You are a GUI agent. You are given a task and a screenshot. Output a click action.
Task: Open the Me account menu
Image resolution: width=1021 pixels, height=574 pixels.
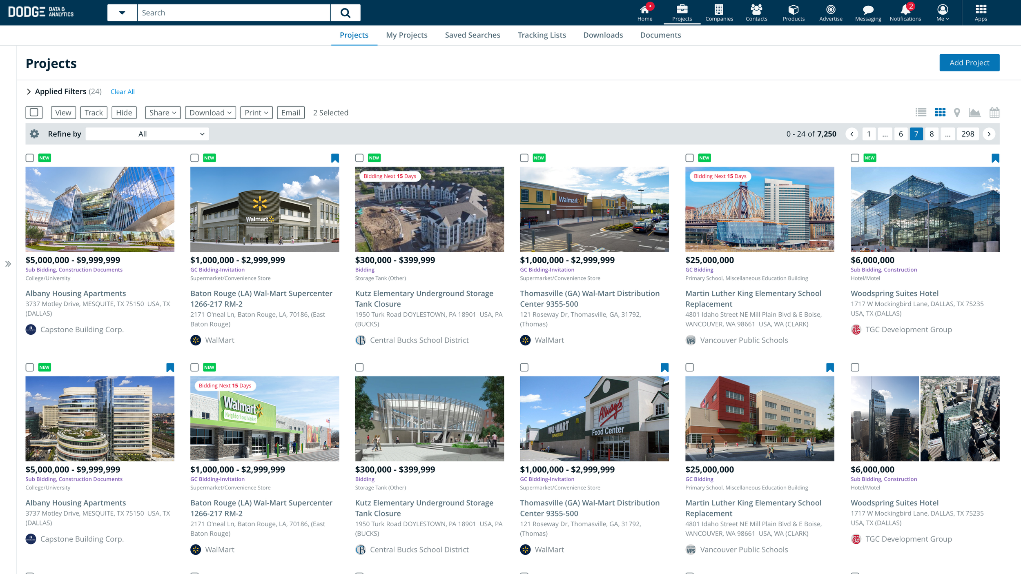(x=943, y=13)
